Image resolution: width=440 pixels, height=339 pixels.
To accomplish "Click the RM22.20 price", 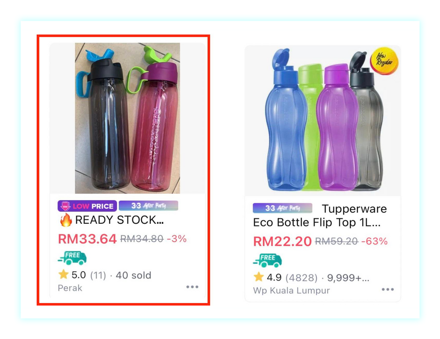I will pyautogui.click(x=282, y=241).
